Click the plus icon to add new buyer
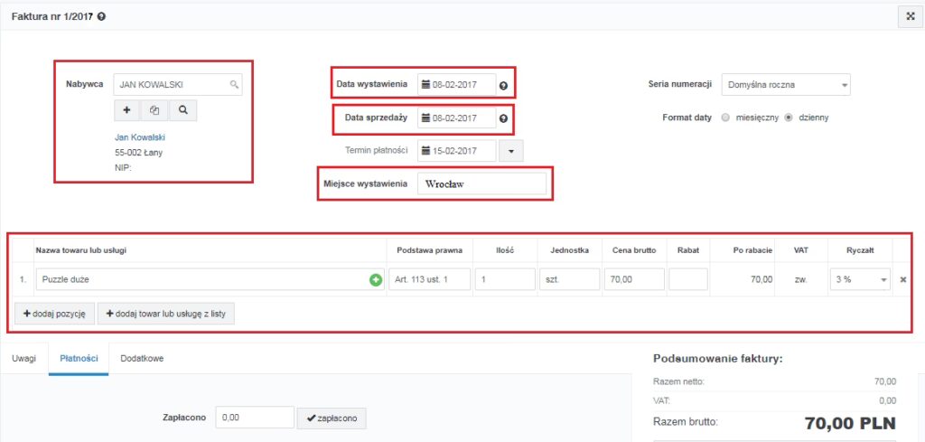The height and width of the screenshot is (442, 925). pyautogui.click(x=126, y=109)
